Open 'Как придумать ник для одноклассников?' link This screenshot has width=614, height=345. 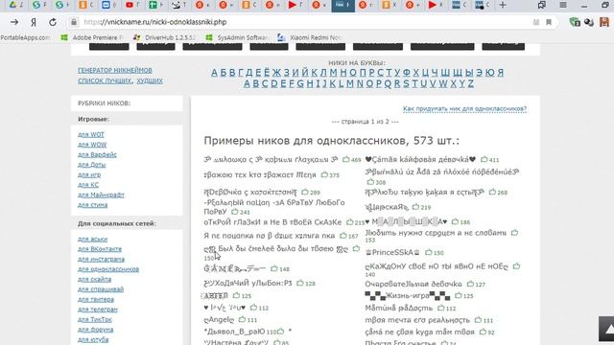click(464, 108)
